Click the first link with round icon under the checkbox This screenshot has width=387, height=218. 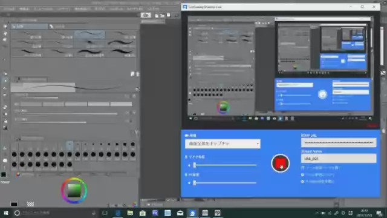pyautogui.click(x=317, y=175)
